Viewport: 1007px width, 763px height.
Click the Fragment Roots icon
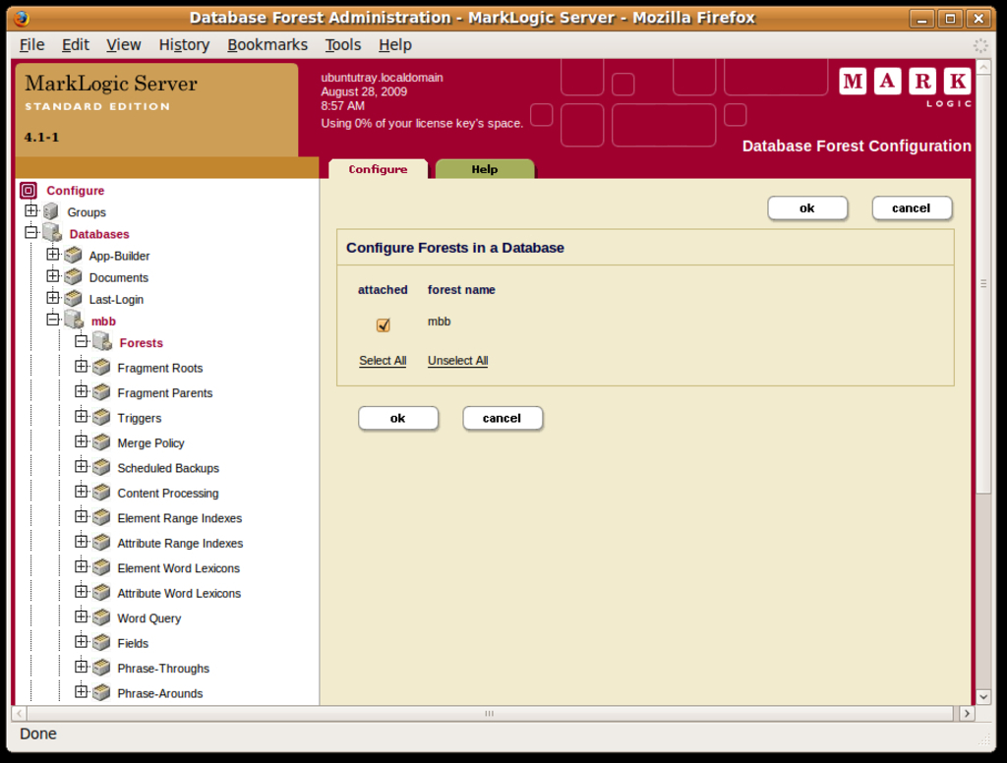(101, 368)
